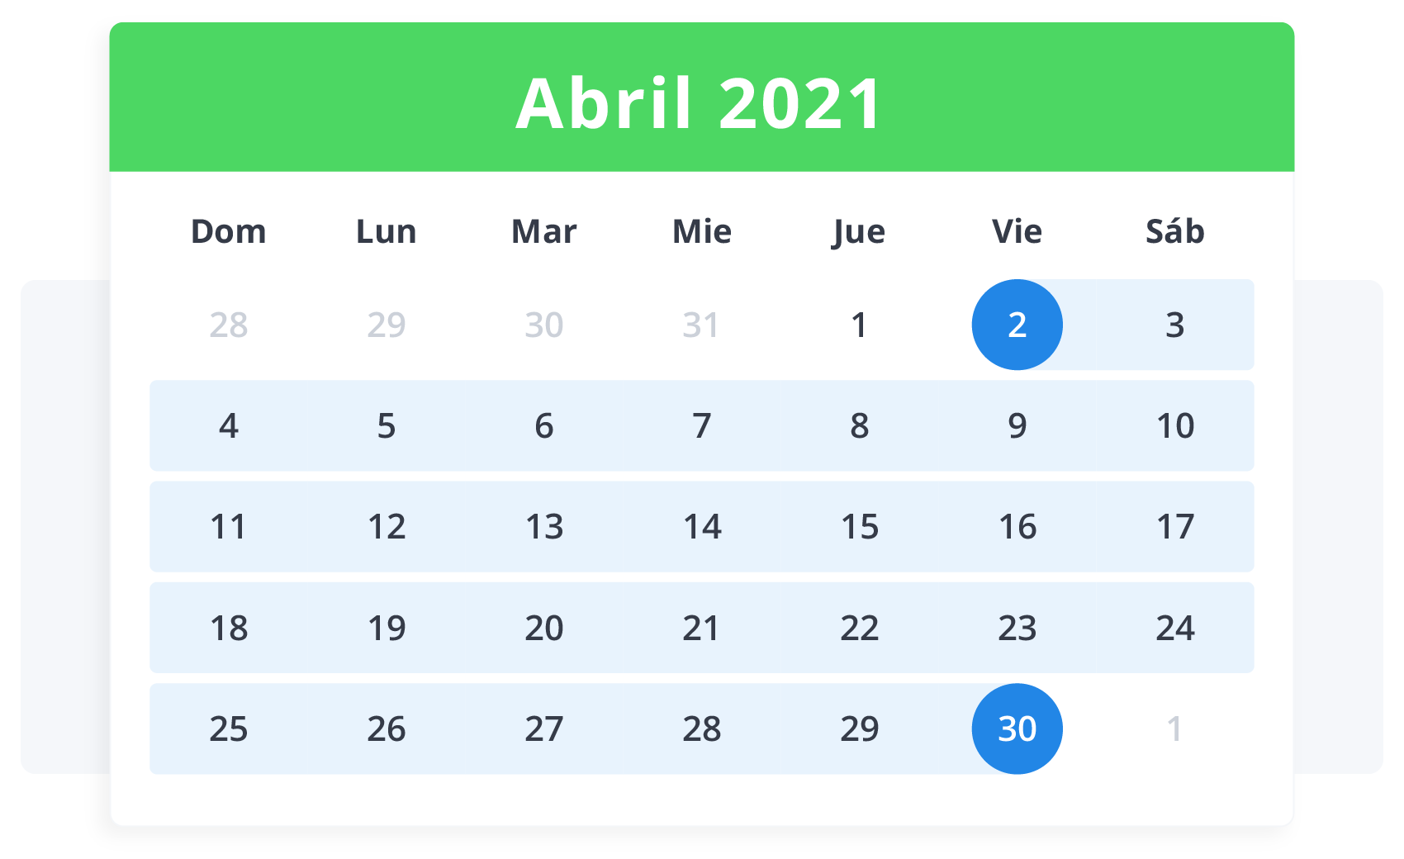
Task: Select greyed-out day 29 of previous month
Action: point(387,325)
